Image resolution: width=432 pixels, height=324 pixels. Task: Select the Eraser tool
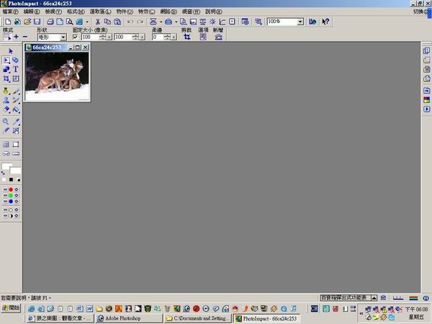[6, 109]
